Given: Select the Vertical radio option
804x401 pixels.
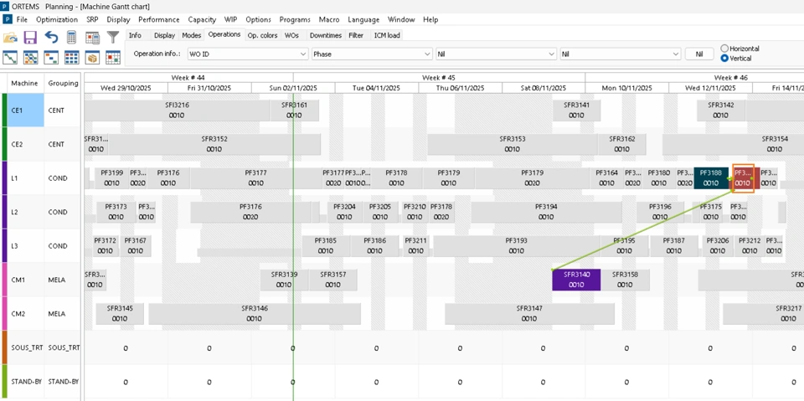Looking at the screenshot, I should 725,59.
